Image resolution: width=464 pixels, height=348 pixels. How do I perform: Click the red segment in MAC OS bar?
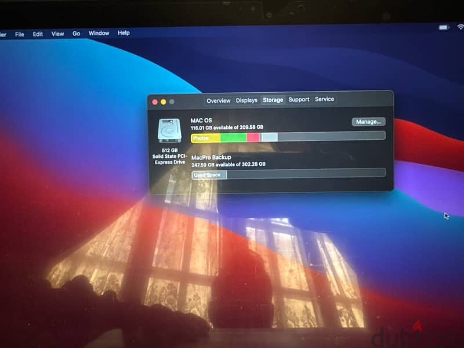pos(253,137)
